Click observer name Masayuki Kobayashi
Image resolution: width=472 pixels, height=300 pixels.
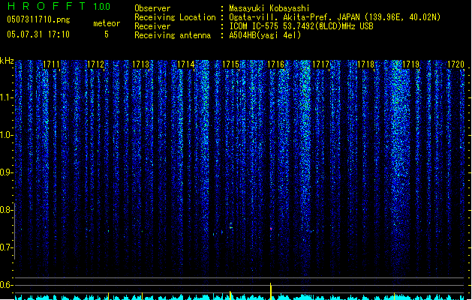(x=269, y=8)
